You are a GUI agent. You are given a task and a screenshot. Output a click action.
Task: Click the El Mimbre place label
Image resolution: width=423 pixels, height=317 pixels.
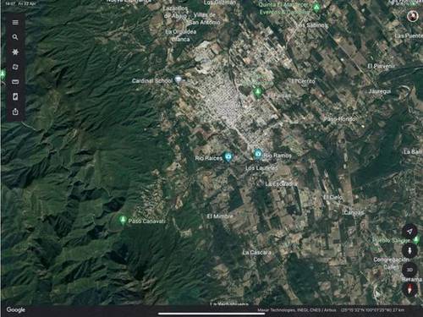tap(220, 216)
